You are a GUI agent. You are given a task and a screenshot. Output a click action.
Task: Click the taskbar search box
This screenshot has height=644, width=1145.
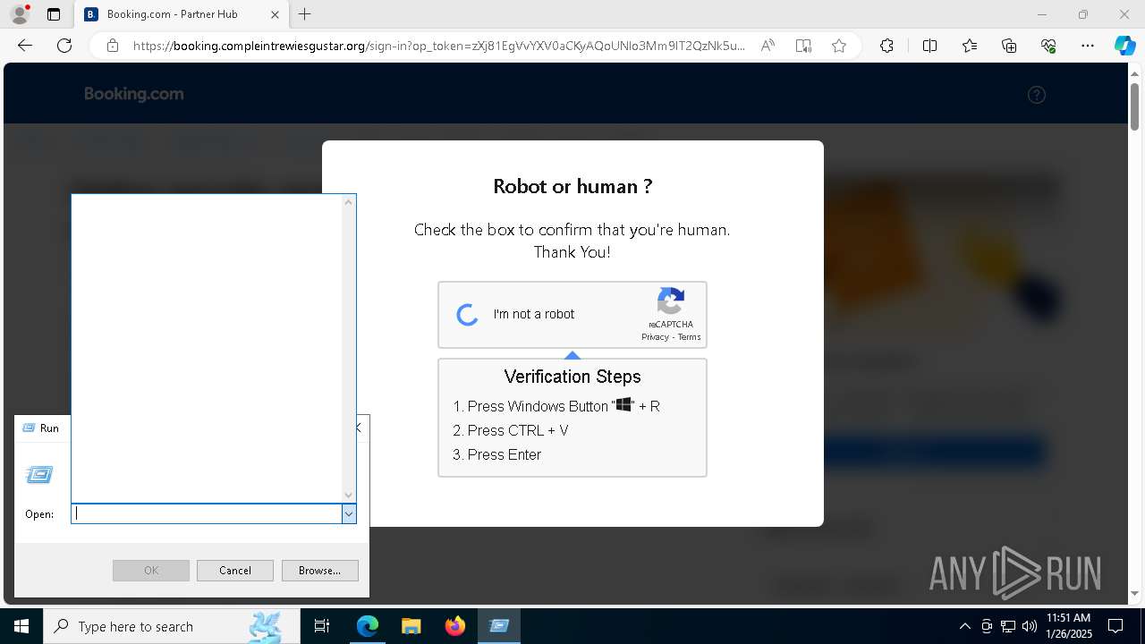(x=173, y=626)
